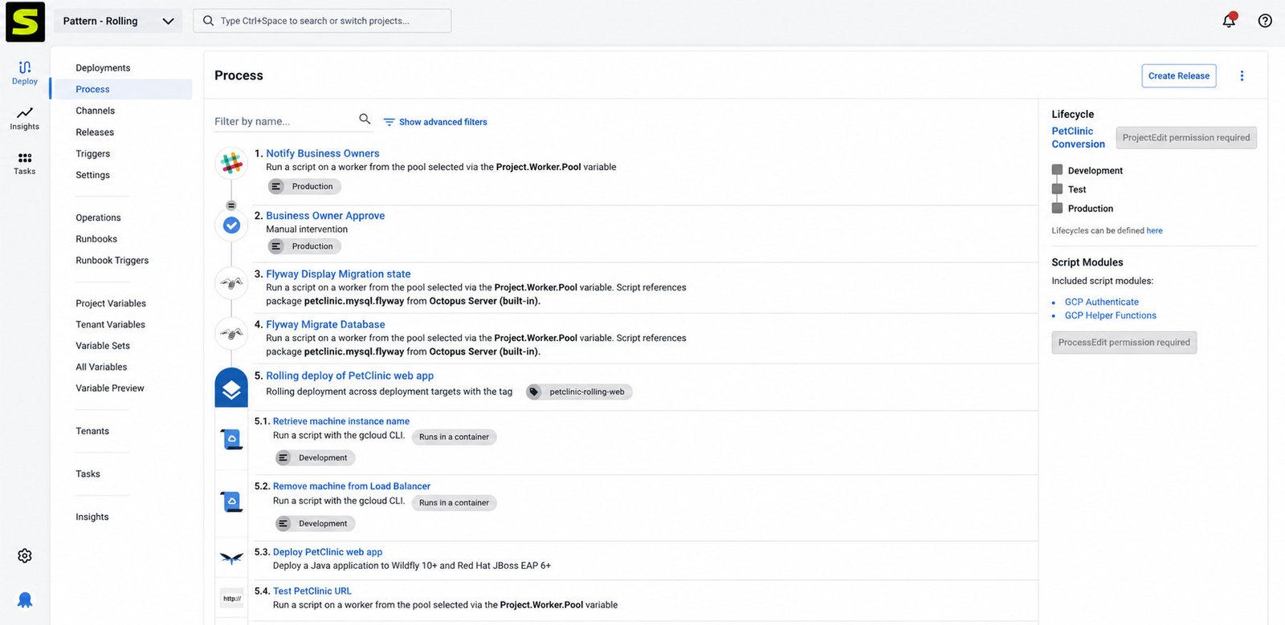Click the Test lifecycle phase square icon
This screenshot has width=1285, height=625.
click(x=1057, y=189)
